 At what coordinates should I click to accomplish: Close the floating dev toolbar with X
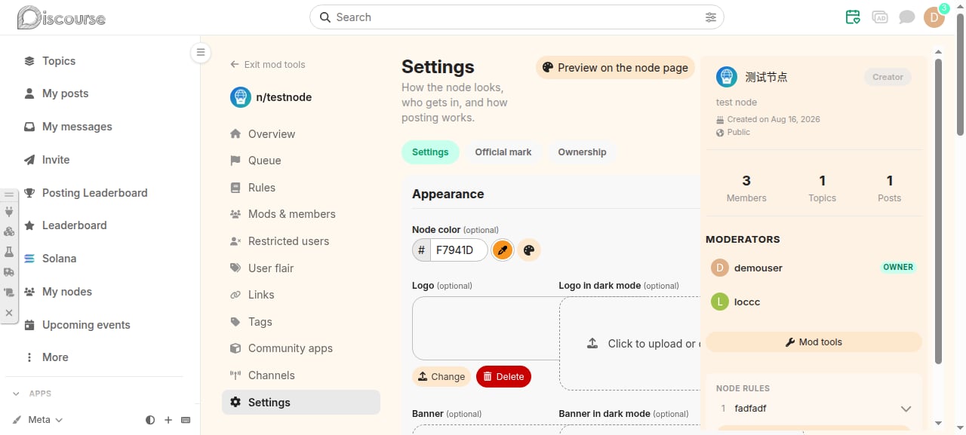click(9, 312)
